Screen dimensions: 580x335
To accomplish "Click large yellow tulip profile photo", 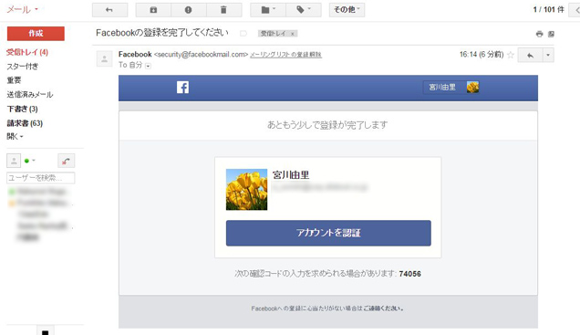I will [247, 190].
